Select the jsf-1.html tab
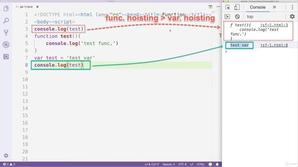 [x=26, y=7]
